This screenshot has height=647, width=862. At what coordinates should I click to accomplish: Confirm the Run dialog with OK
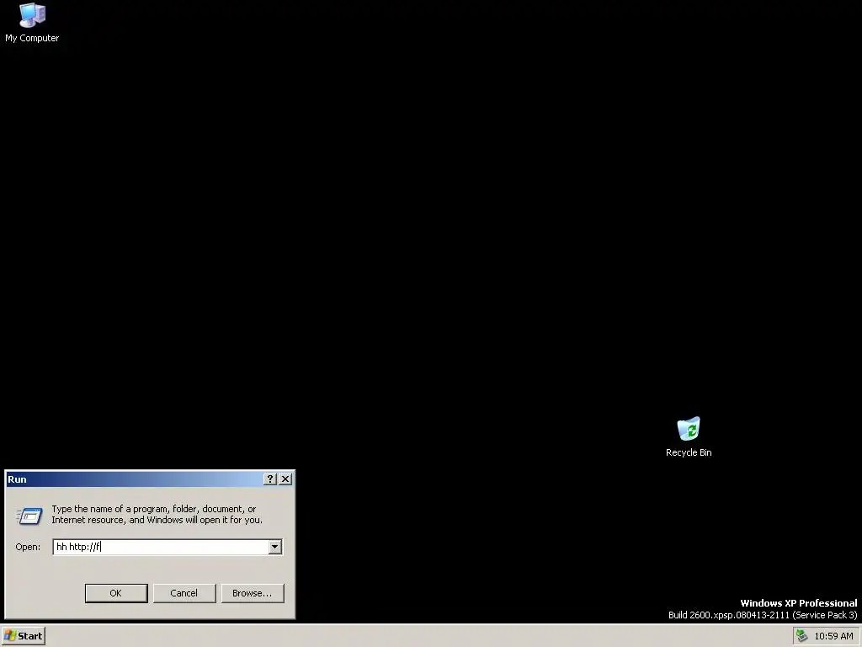pos(116,593)
